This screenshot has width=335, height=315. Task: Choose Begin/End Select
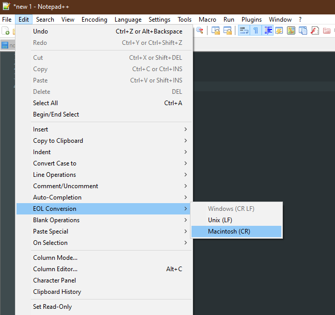(x=104, y=114)
